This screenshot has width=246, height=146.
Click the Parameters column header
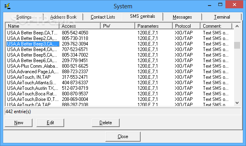pyautogui.click(x=154, y=26)
